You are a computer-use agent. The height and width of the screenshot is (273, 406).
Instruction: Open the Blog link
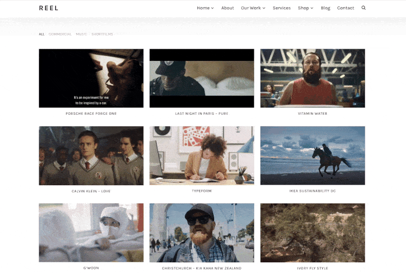coord(325,8)
